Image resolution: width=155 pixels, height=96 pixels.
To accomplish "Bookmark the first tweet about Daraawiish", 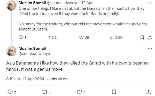I will 142,37.
